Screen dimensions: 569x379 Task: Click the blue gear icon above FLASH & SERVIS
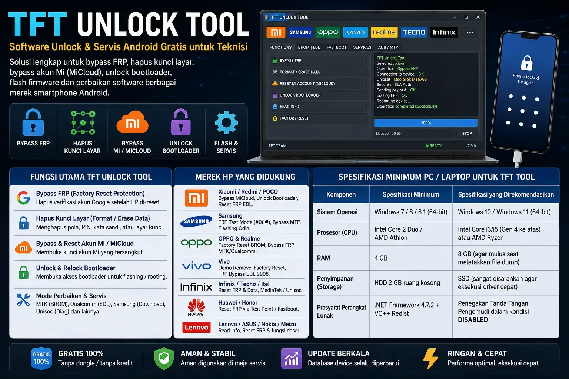tap(226, 122)
